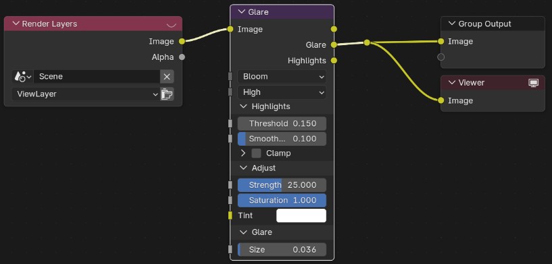The width and height of the screenshot is (552, 264).
Task: Open the Bloom glare type dropdown
Action: pyautogui.click(x=282, y=77)
